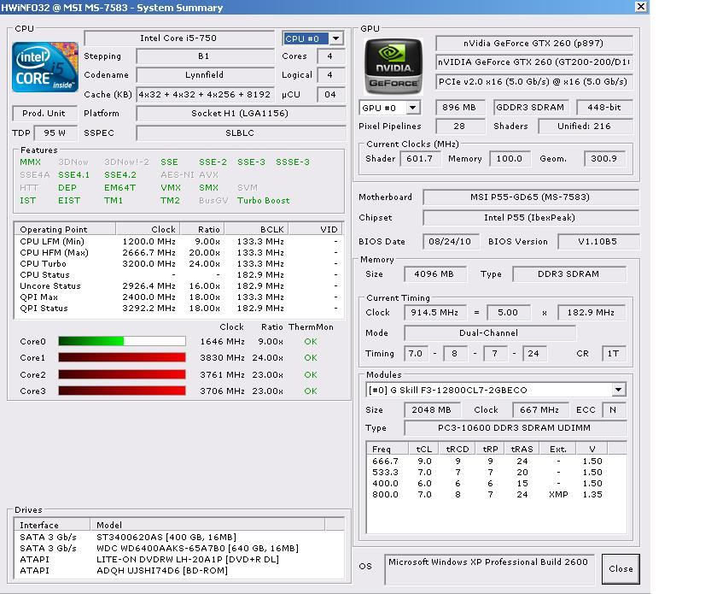This screenshot has width=717, height=594.
Task: Click the Core2 red usage bar
Action: [x=122, y=374]
